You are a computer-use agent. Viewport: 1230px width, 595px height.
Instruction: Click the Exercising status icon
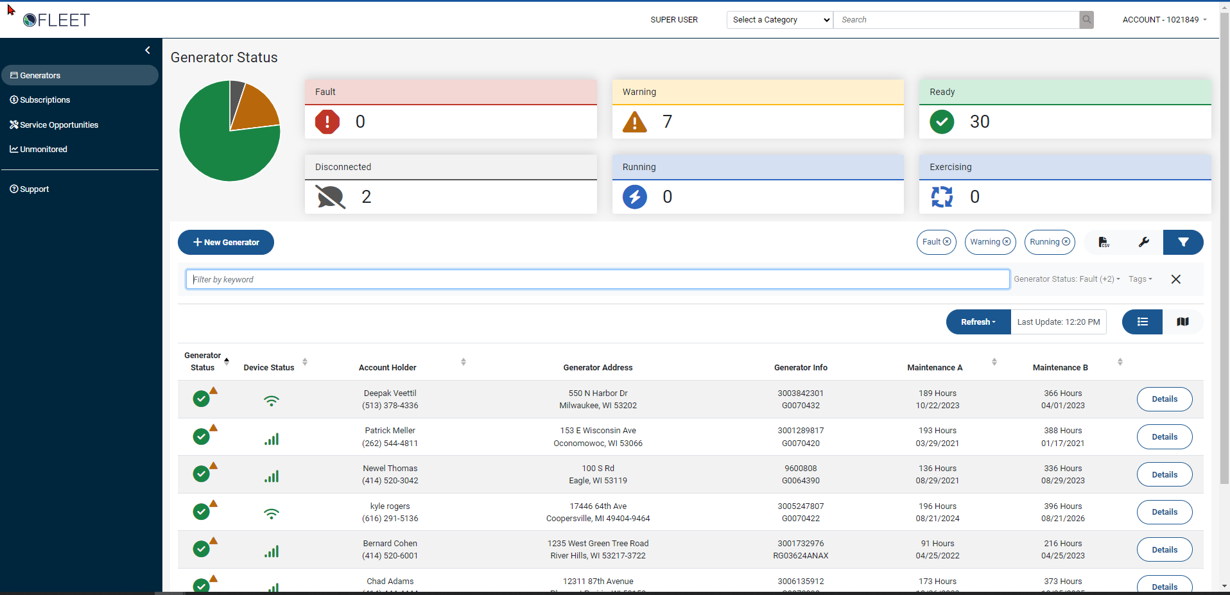pos(942,197)
